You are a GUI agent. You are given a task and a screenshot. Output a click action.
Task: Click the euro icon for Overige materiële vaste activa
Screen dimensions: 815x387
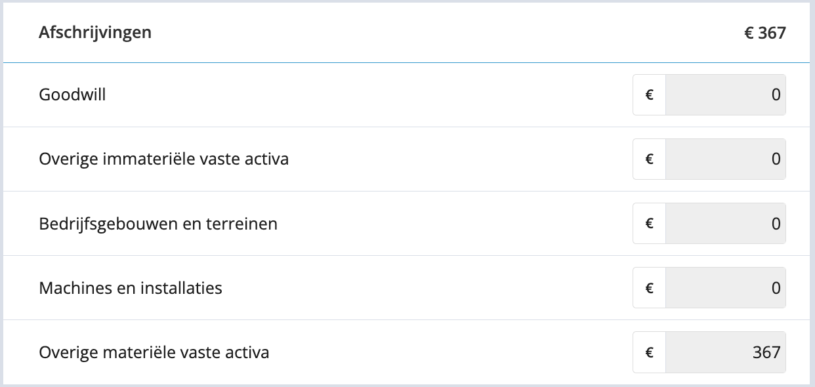(x=650, y=352)
